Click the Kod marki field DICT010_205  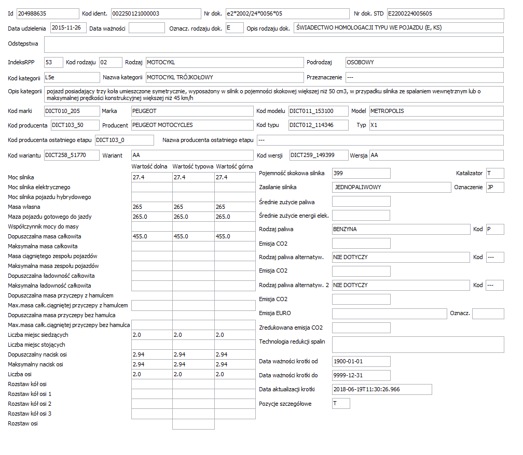pyautogui.click(x=72, y=111)
